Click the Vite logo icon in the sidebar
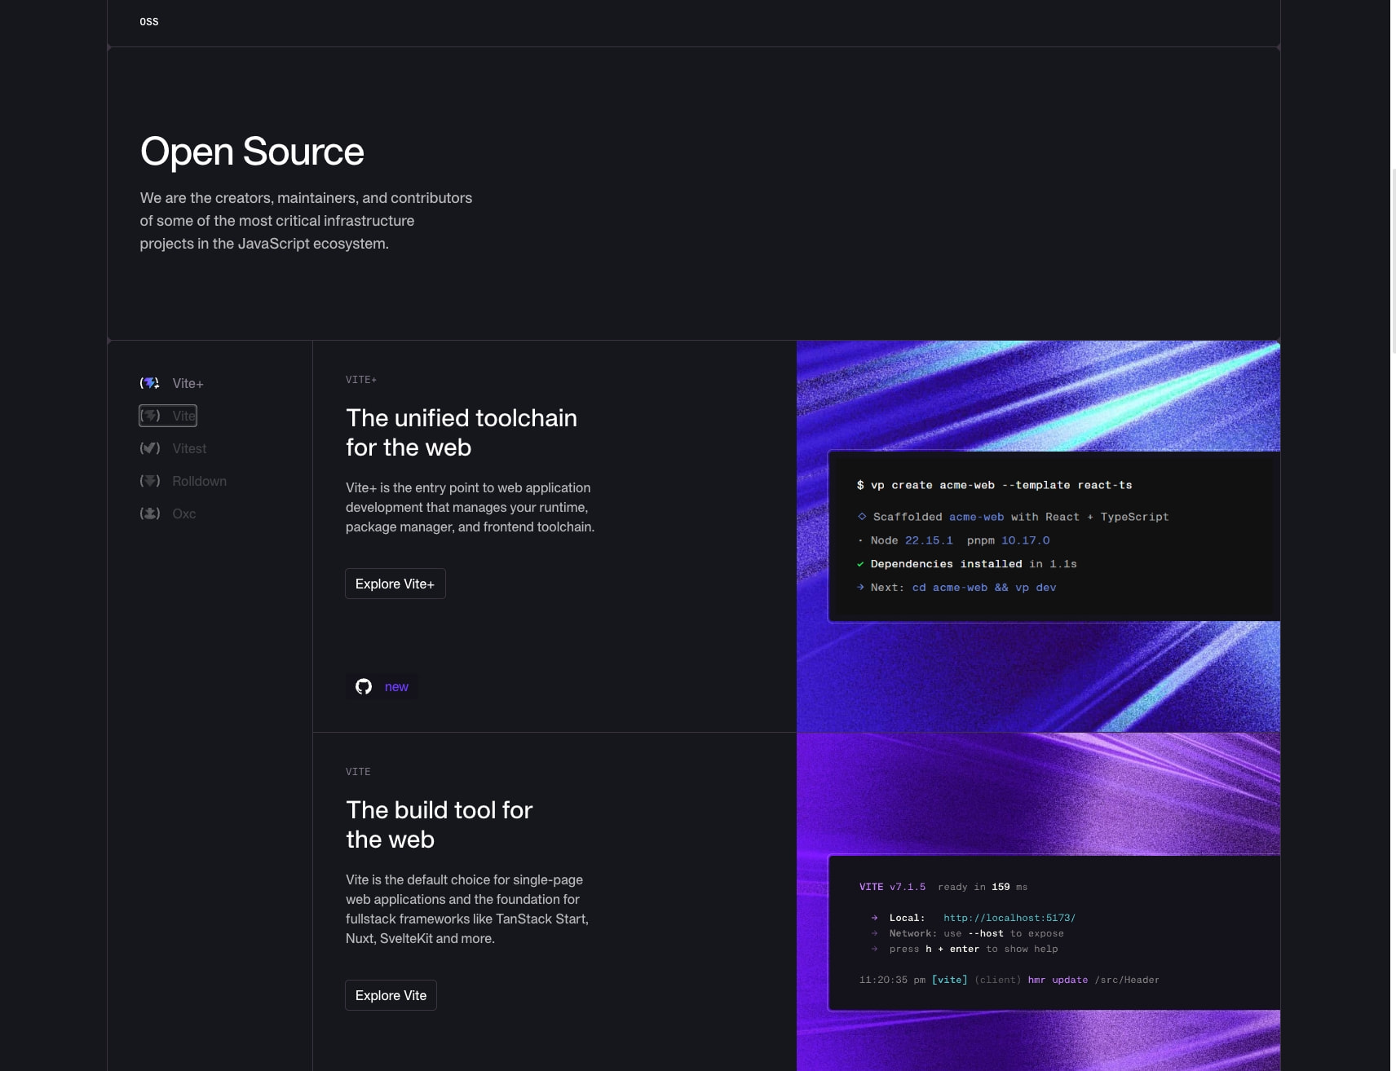This screenshot has width=1396, height=1071. pyautogui.click(x=150, y=416)
